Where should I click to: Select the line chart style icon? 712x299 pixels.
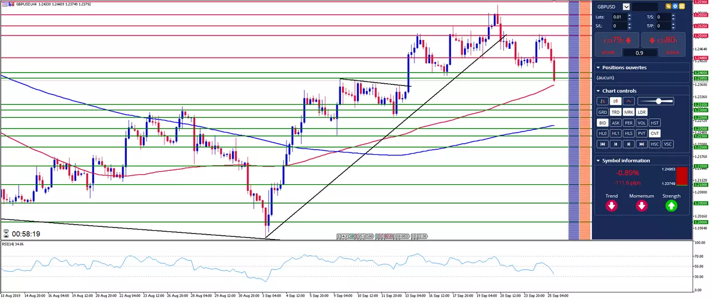(629, 101)
